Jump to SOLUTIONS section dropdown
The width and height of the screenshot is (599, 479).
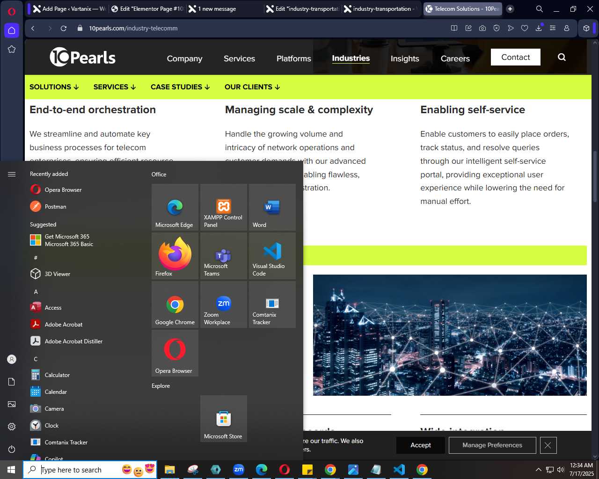[x=54, y=87]
